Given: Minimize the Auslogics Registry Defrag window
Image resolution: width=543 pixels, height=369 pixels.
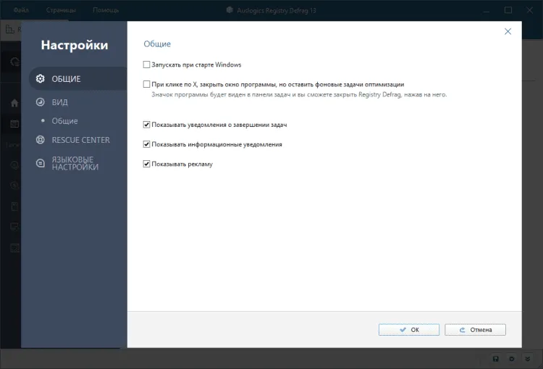Looking at the screenshot, I should (x=487, y=11).
